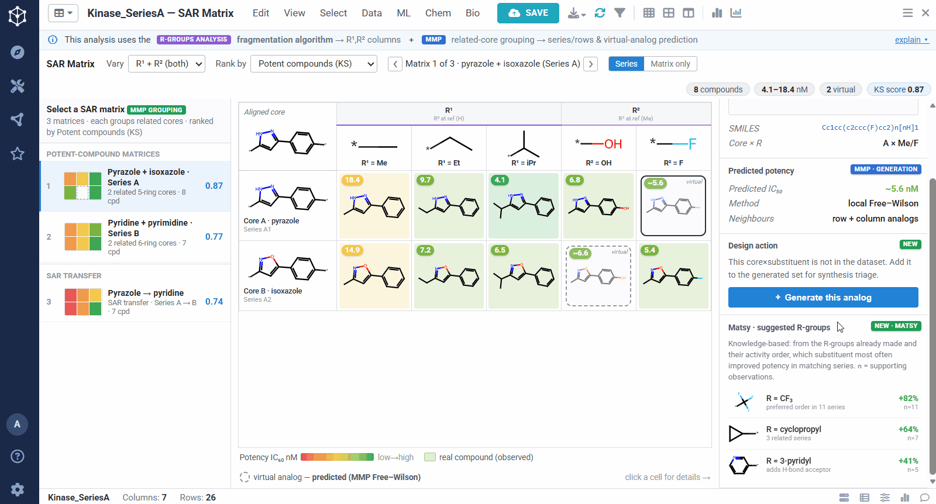Click Generate this analog button
Viewport: 936px width, 504px height.
tap(823, 298)
